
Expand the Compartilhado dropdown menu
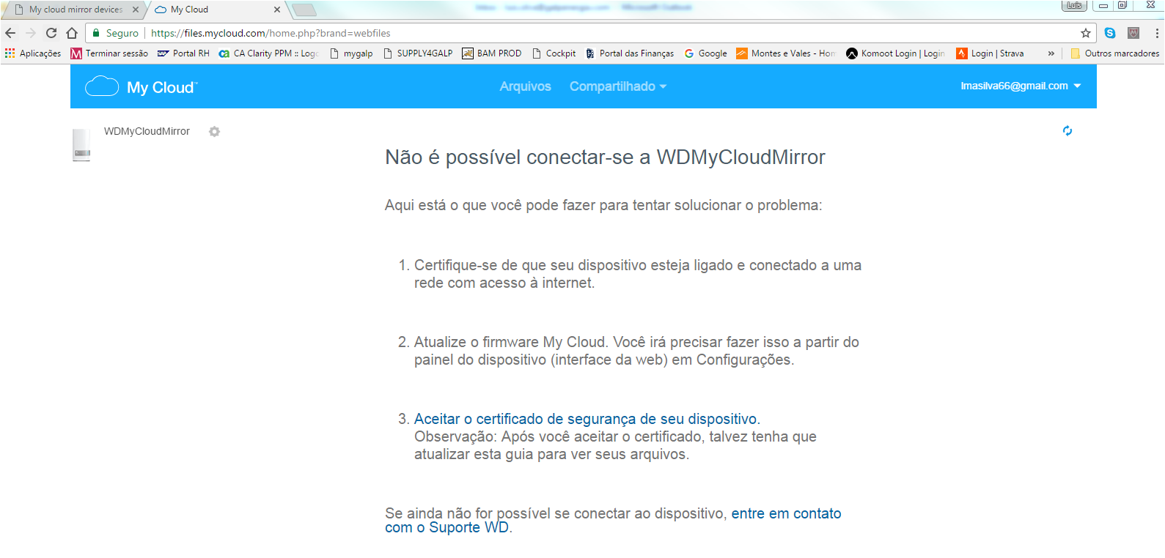[x=618, y=86]
